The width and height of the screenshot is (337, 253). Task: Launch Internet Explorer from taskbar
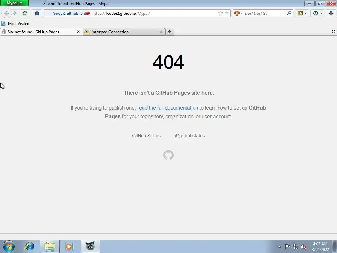click(x=29, y=246)
